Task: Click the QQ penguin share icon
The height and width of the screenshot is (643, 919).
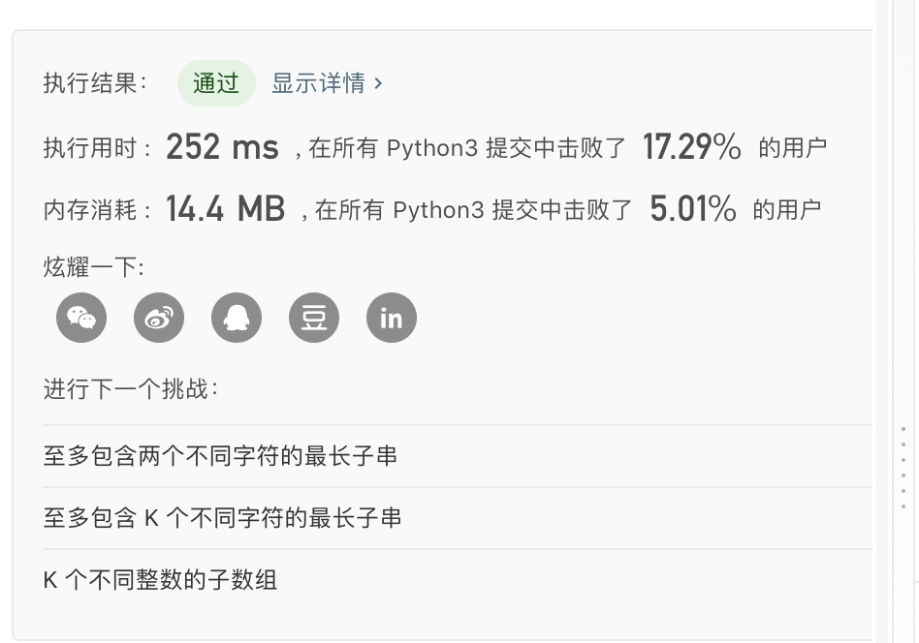Action: point(237,318)
